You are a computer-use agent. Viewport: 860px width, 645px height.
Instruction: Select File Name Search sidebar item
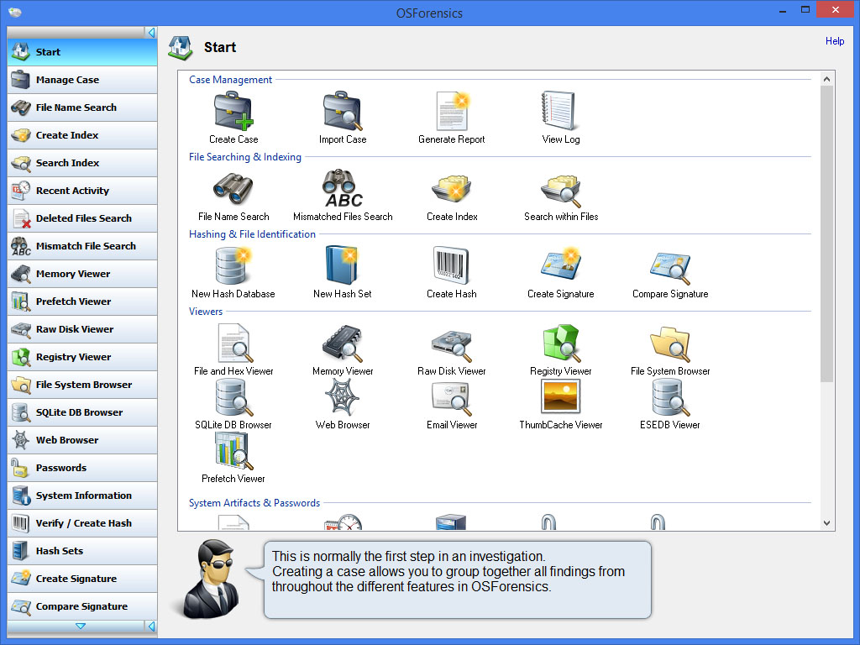82,107
